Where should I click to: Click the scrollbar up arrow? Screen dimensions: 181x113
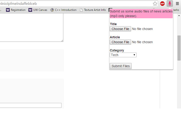tap(179, 16)
